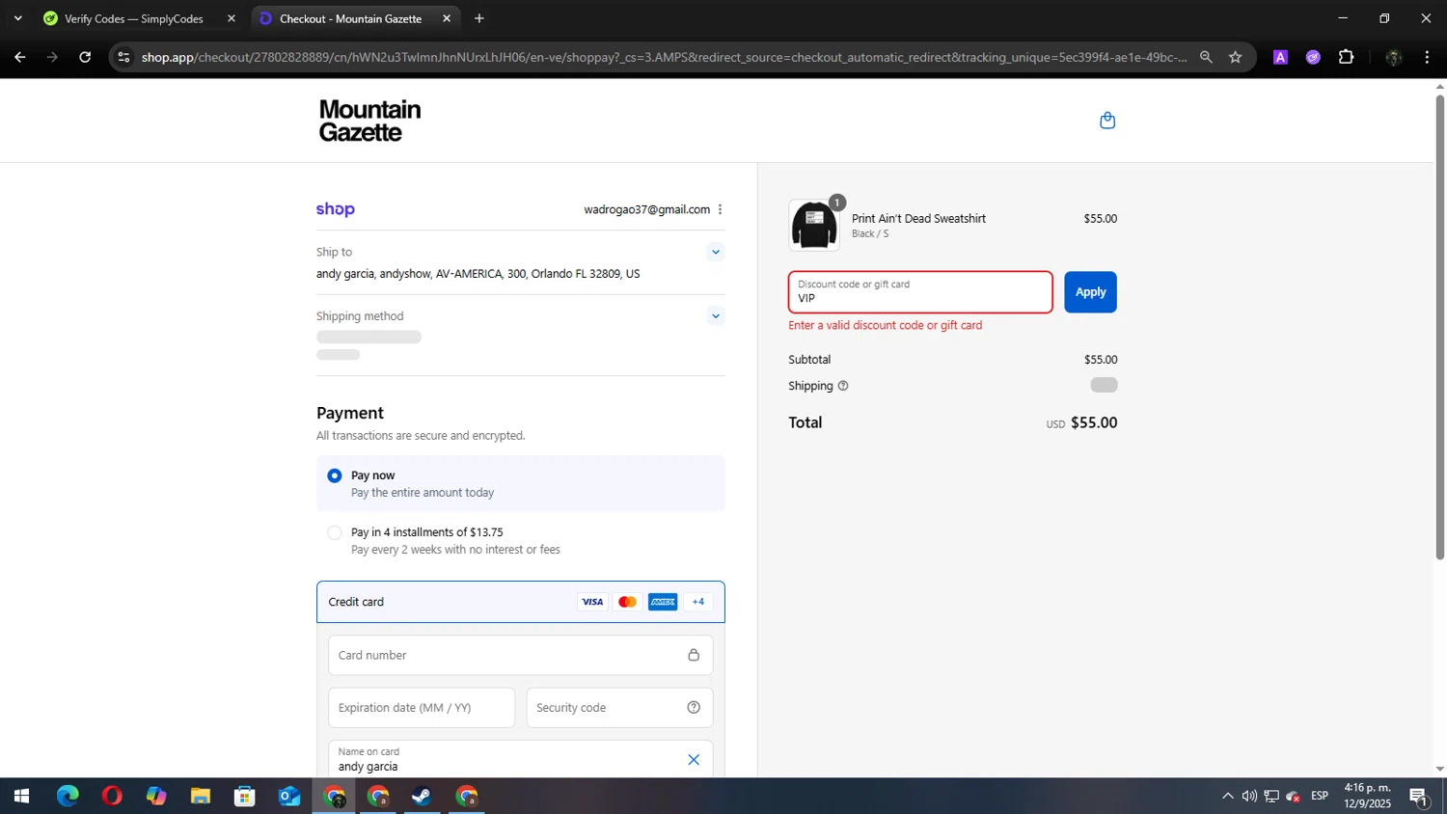This screenshot has height=814, width=1447.
Task: Open Outlook from the taskbar
Action: 289,797
